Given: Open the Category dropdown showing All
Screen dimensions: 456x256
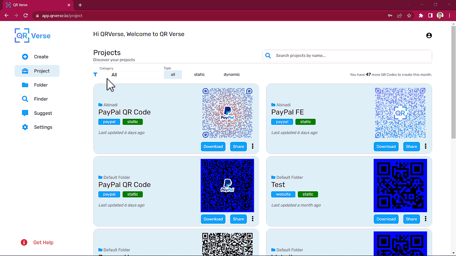Looking at the screenshot, I should tap(129, 75).
